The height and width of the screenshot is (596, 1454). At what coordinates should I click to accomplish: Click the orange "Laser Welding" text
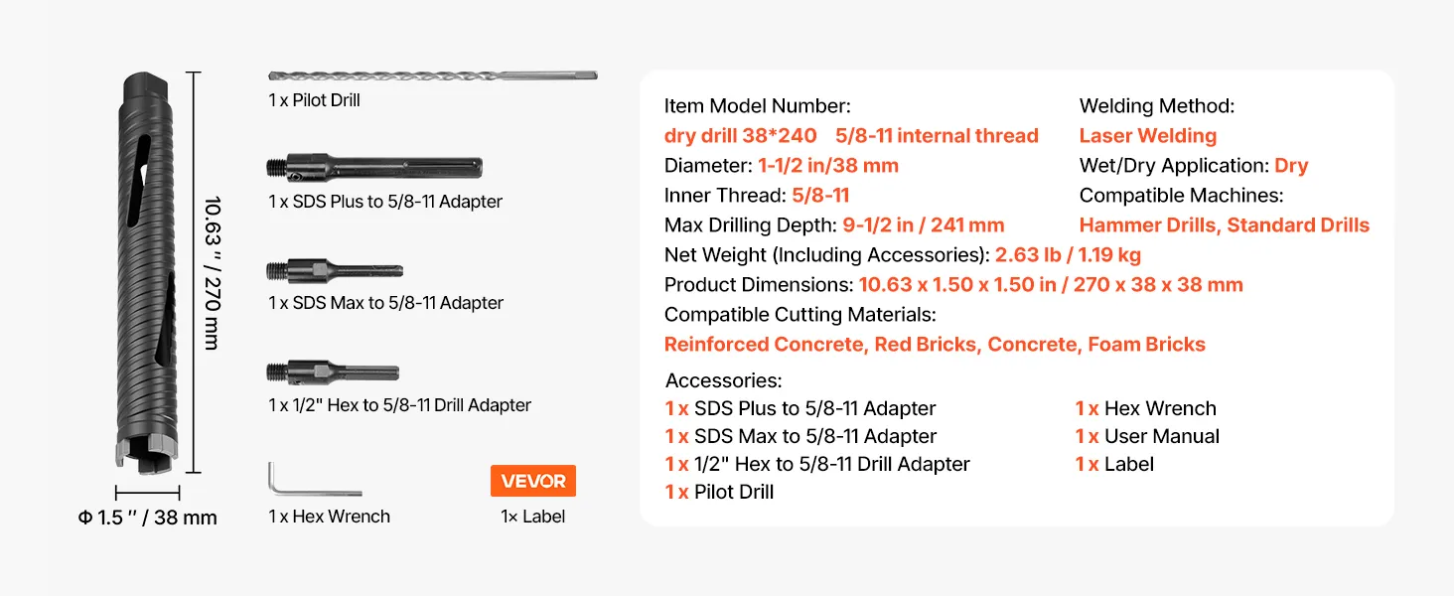(1148, 136)
